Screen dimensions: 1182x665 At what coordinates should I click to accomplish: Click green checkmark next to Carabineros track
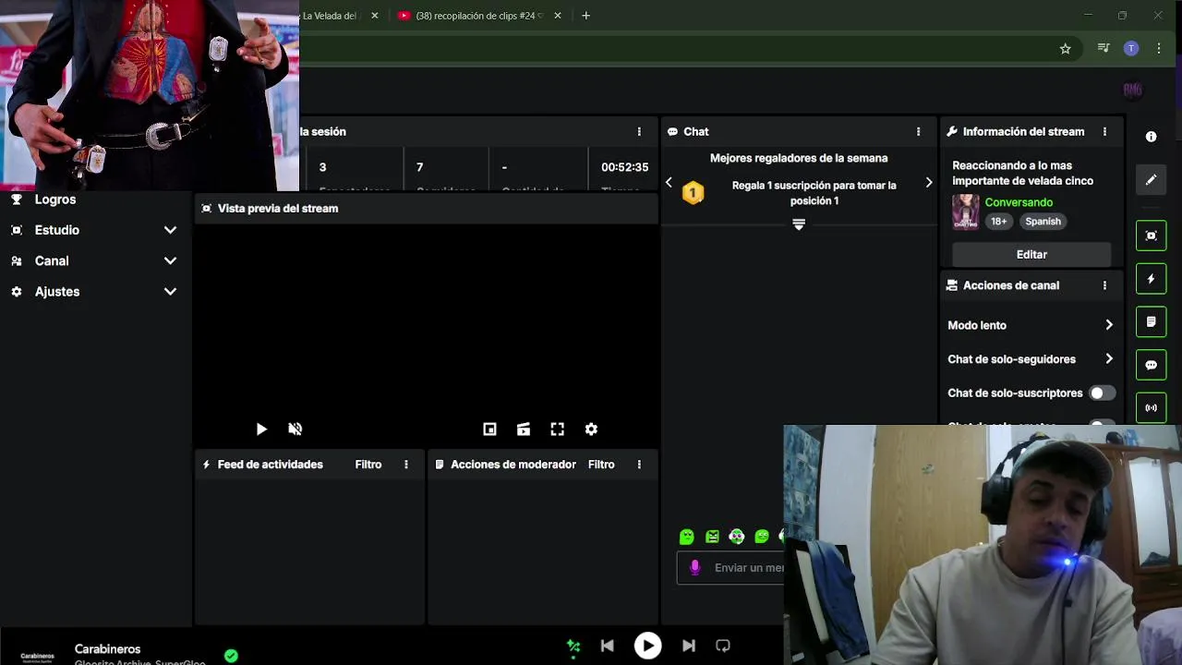[x=231, y=656]
